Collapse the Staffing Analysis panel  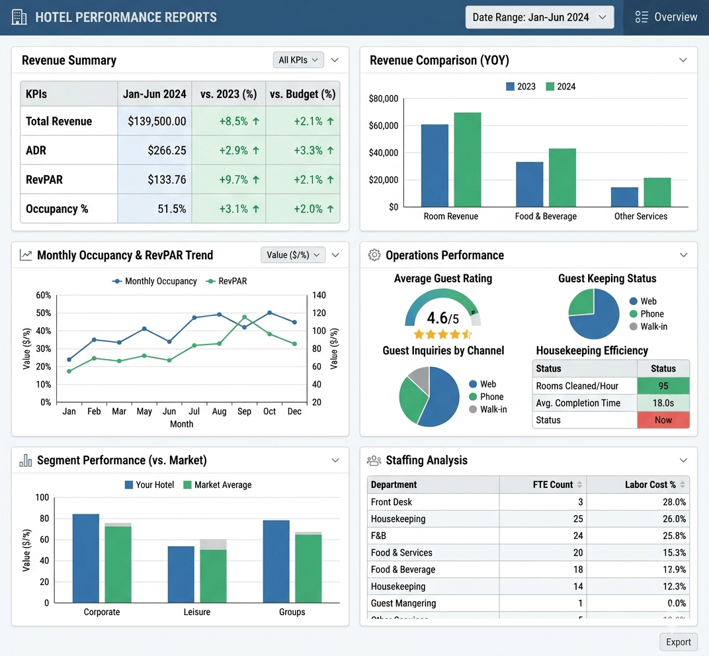click(x=683, y=460)
